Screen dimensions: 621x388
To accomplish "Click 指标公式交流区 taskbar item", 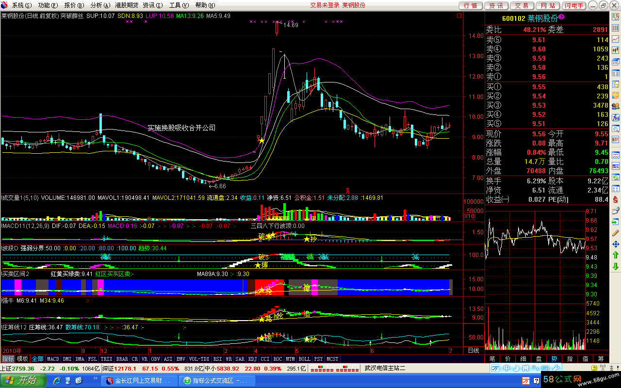I will pos(216,381).
